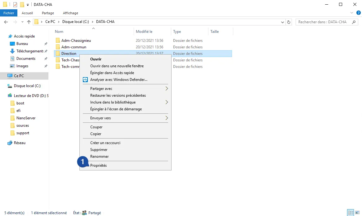Expand the ribbon with the chevron

352,13
